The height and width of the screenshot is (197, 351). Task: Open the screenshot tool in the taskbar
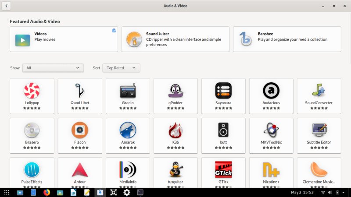(114, 192)
